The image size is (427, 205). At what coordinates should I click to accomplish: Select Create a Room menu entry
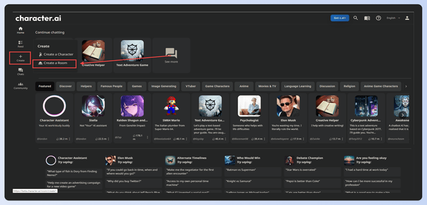[54, 63]
